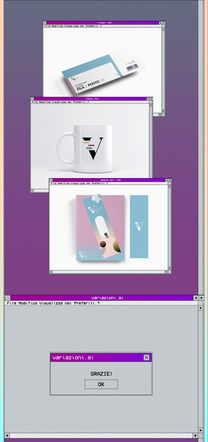This screenshot has height=442, width=208.
Task: Open Visualizza menu in tazza.jpg window
Action: (59, 102)
